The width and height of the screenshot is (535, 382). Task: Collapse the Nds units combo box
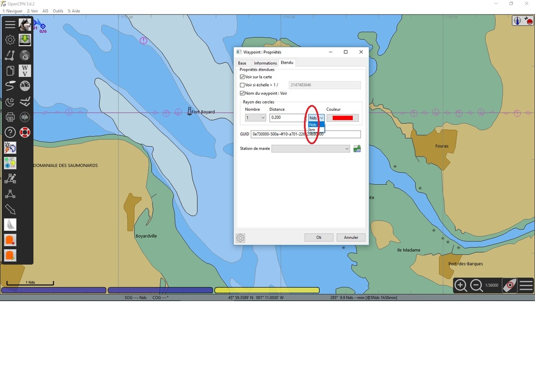(316, 118)
